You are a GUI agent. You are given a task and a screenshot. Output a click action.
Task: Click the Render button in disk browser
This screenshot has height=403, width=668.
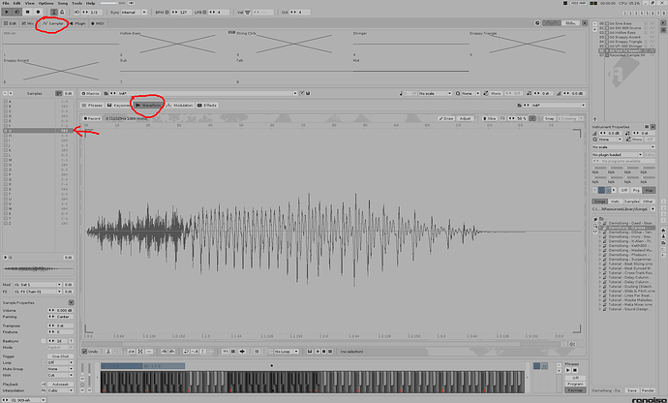[x=648, y=390]
